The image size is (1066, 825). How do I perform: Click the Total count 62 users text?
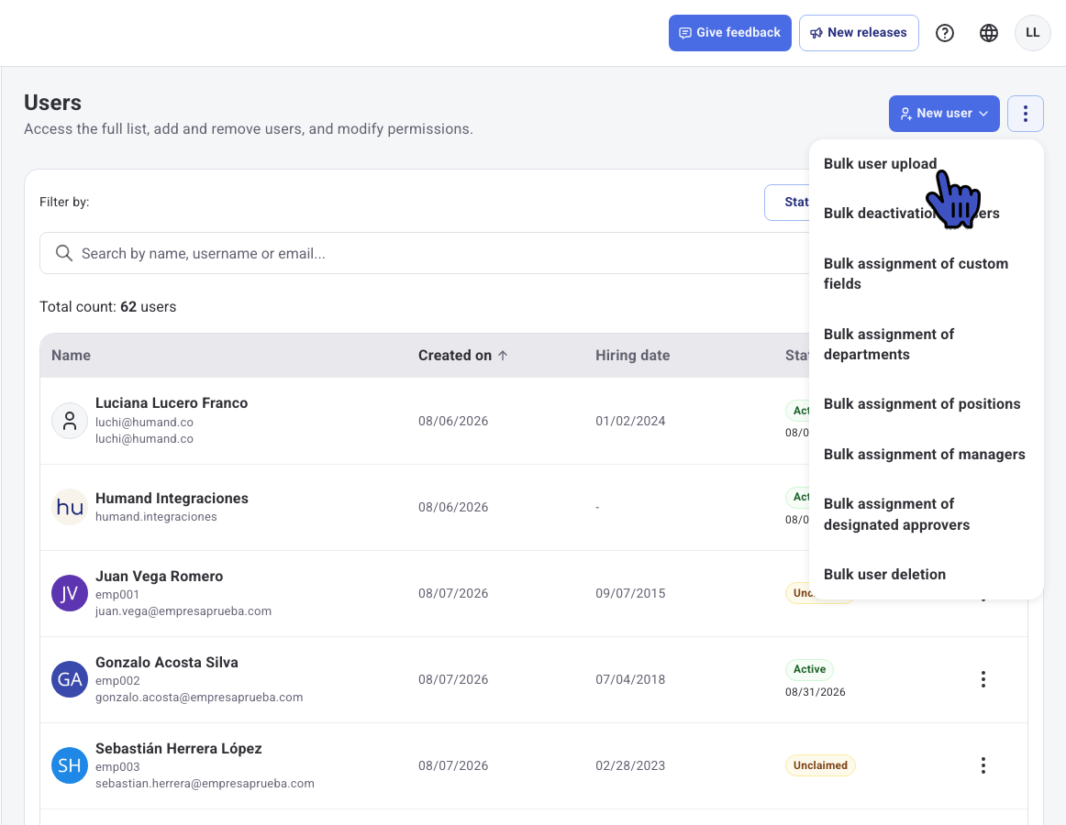(107, 307)
